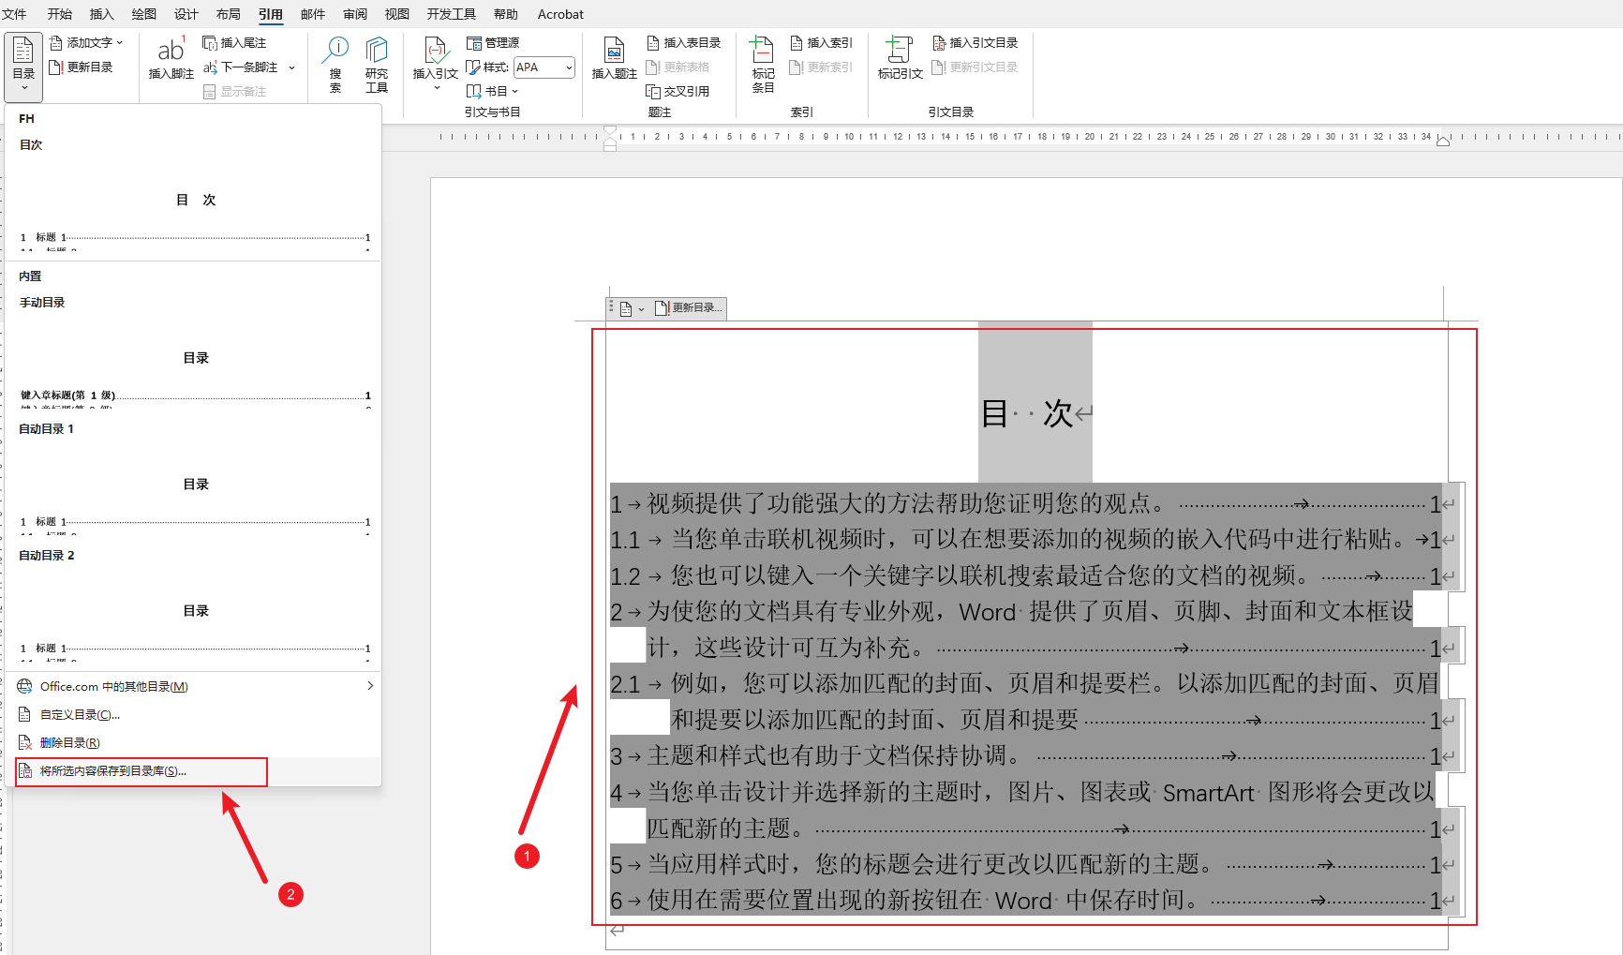Click the 更新目录 button above the table
The height and width of the screenshot is (955, 1623).
(689, 307)
